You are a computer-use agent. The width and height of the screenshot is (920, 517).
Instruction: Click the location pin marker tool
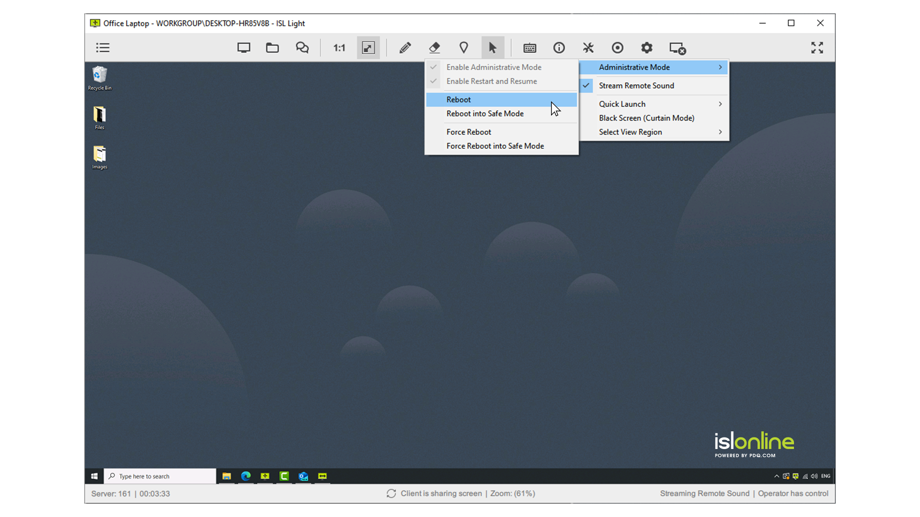463,48
